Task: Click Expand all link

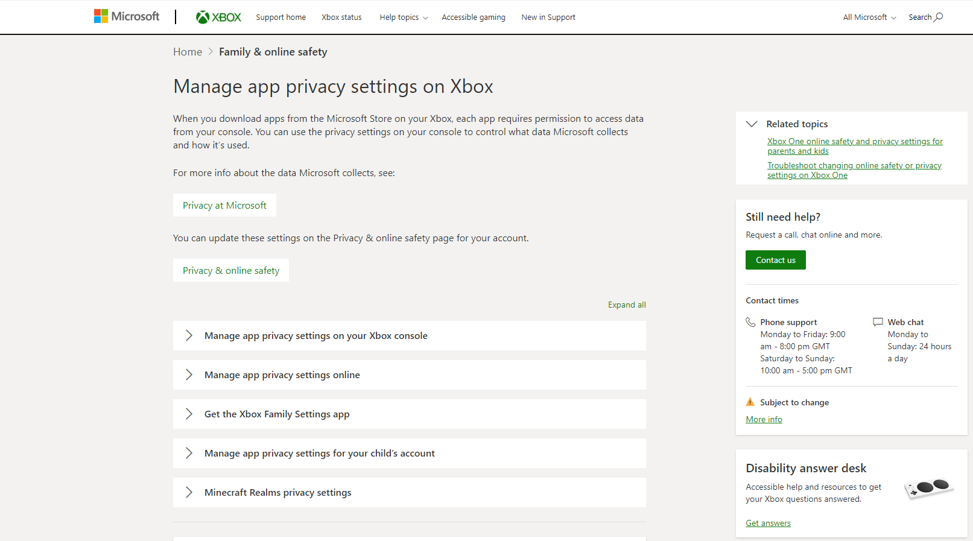Action: click(x=627, y=305)
